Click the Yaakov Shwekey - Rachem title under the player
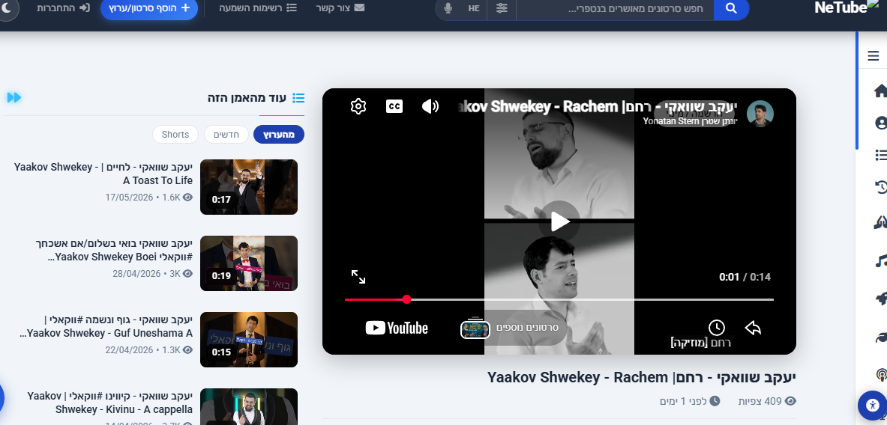Image resolution: width=887 pixels, height=425 pixels. pyautogui.click(x=642, y=378)
